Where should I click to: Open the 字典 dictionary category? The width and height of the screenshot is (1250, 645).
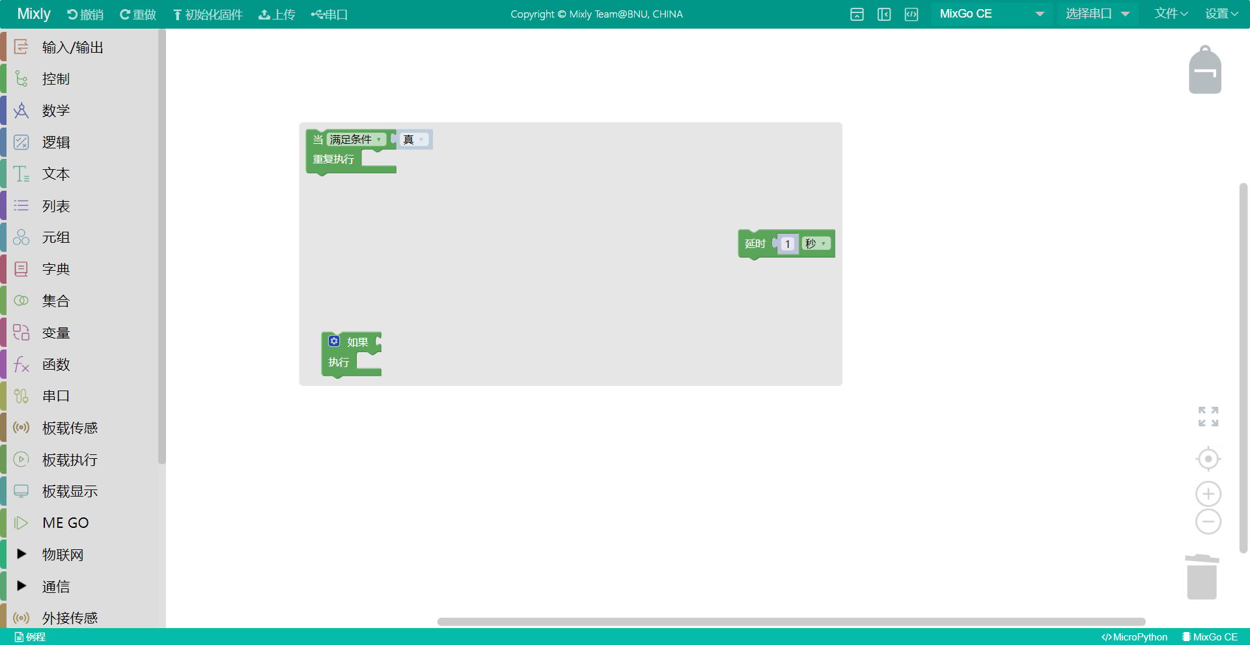click(x=55, y=269)
